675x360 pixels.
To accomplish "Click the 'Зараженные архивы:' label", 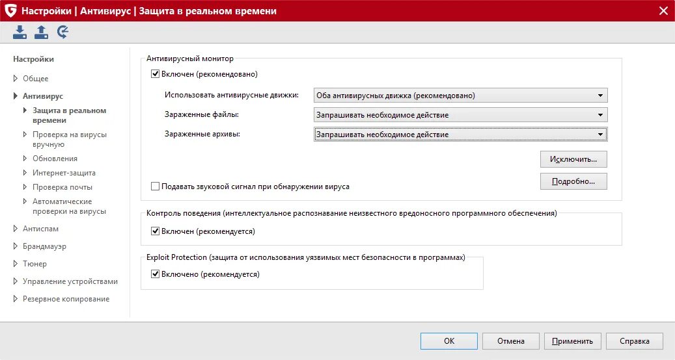I will click(x=202, y=134).
